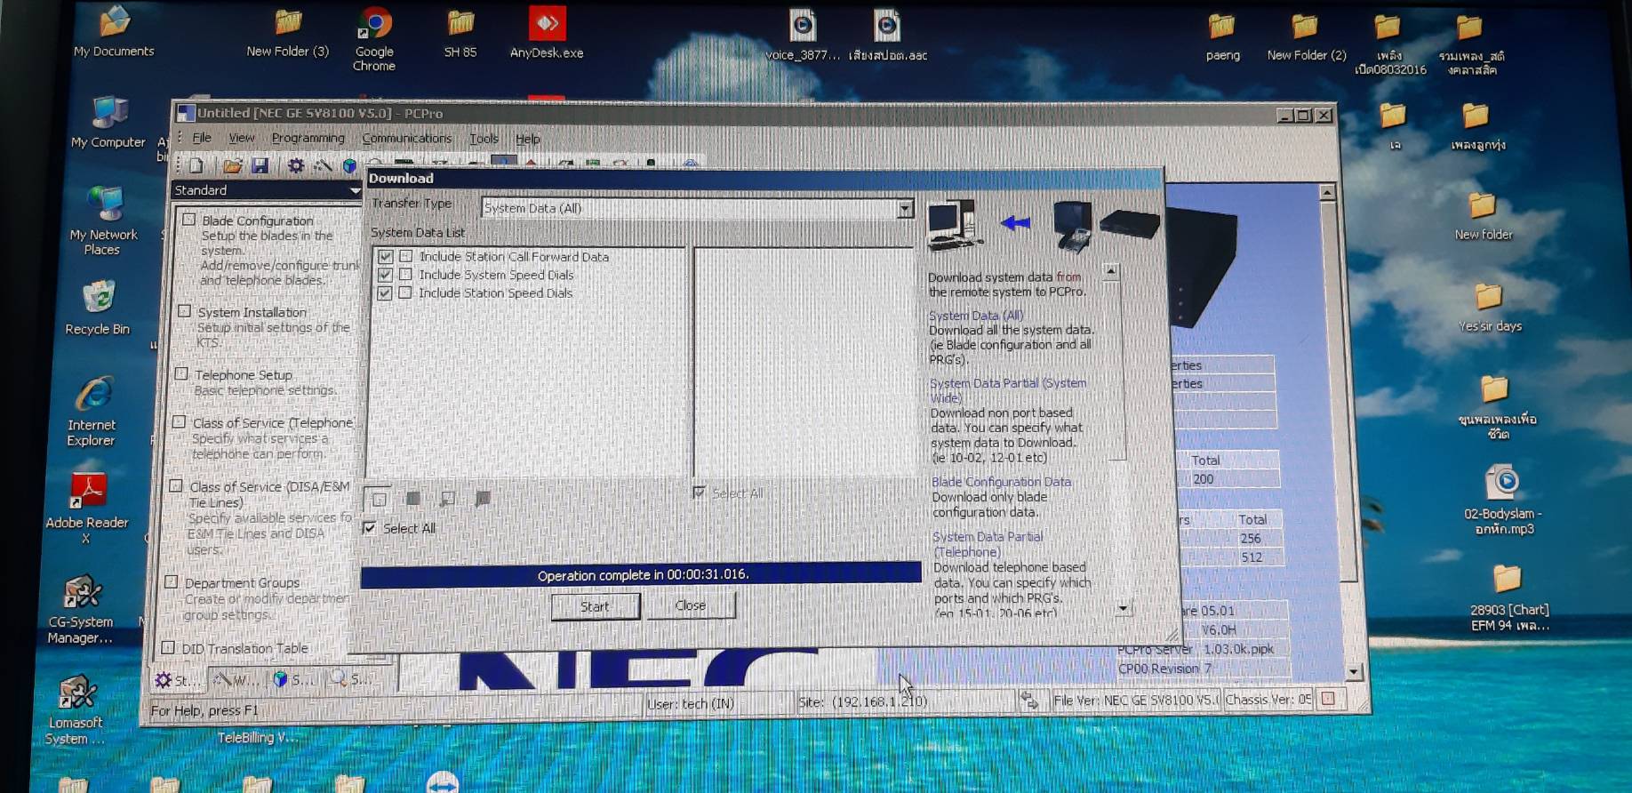Check the Blade Configuration box

point(188,219)
